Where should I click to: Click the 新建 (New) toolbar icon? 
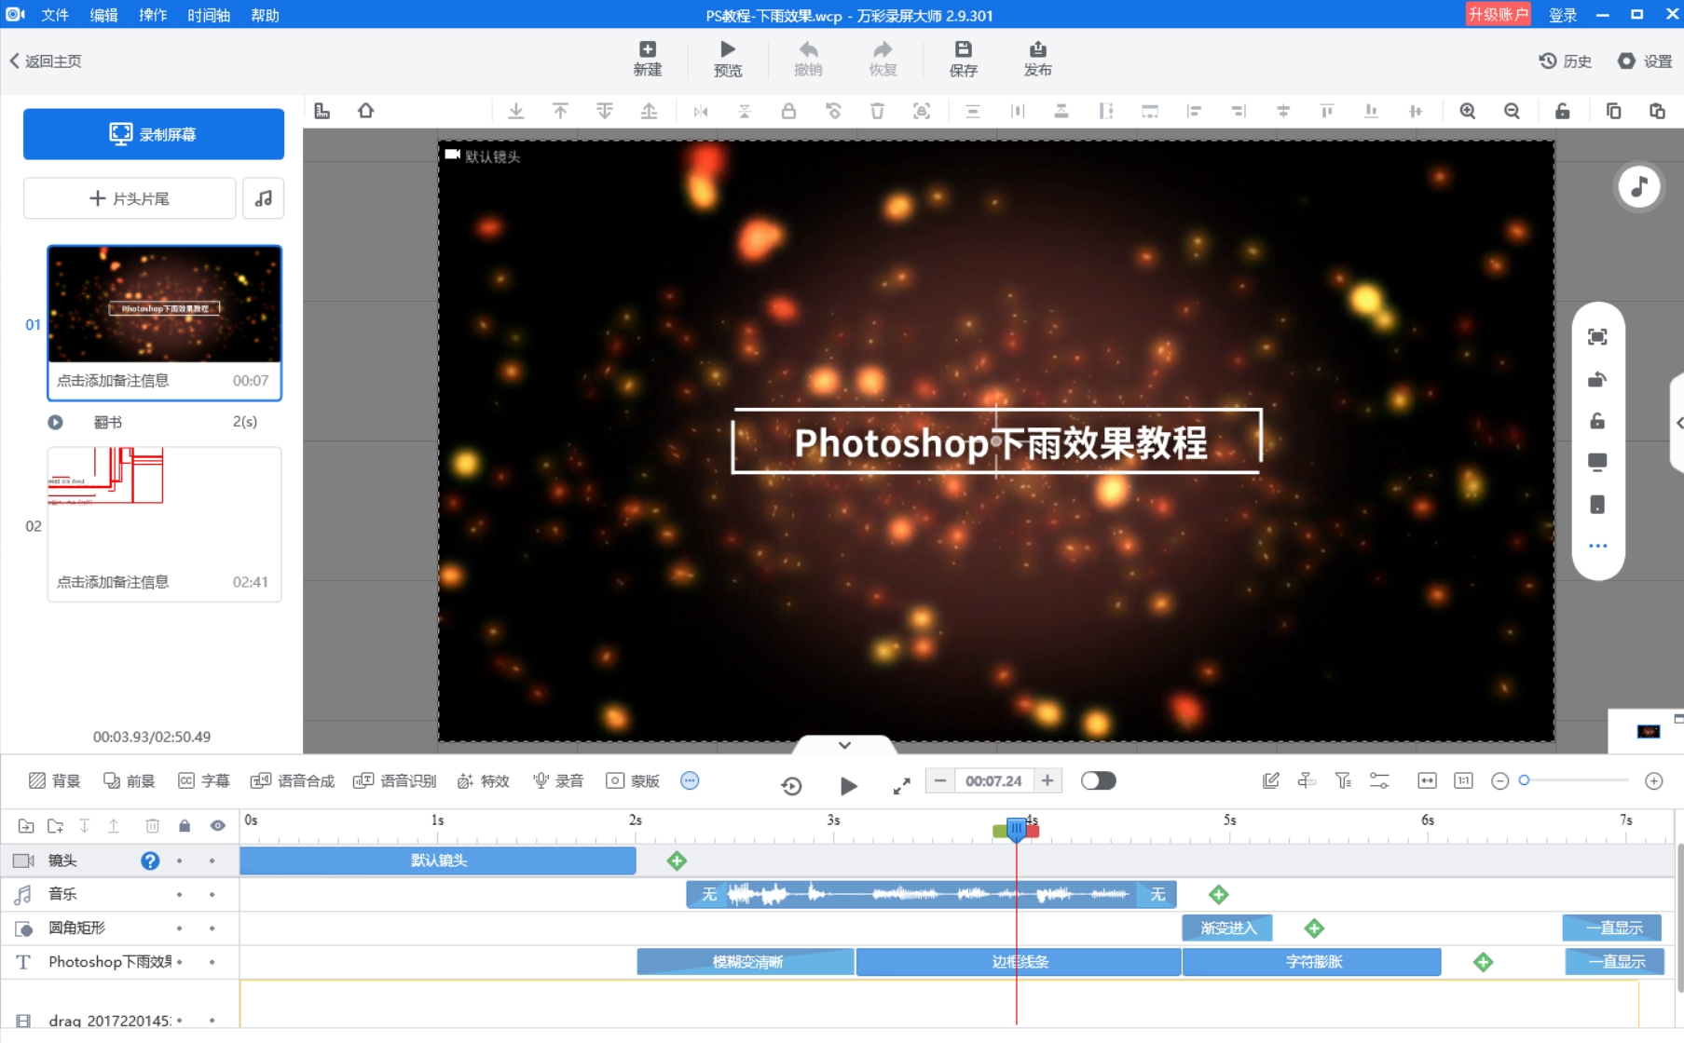[647, 58]
